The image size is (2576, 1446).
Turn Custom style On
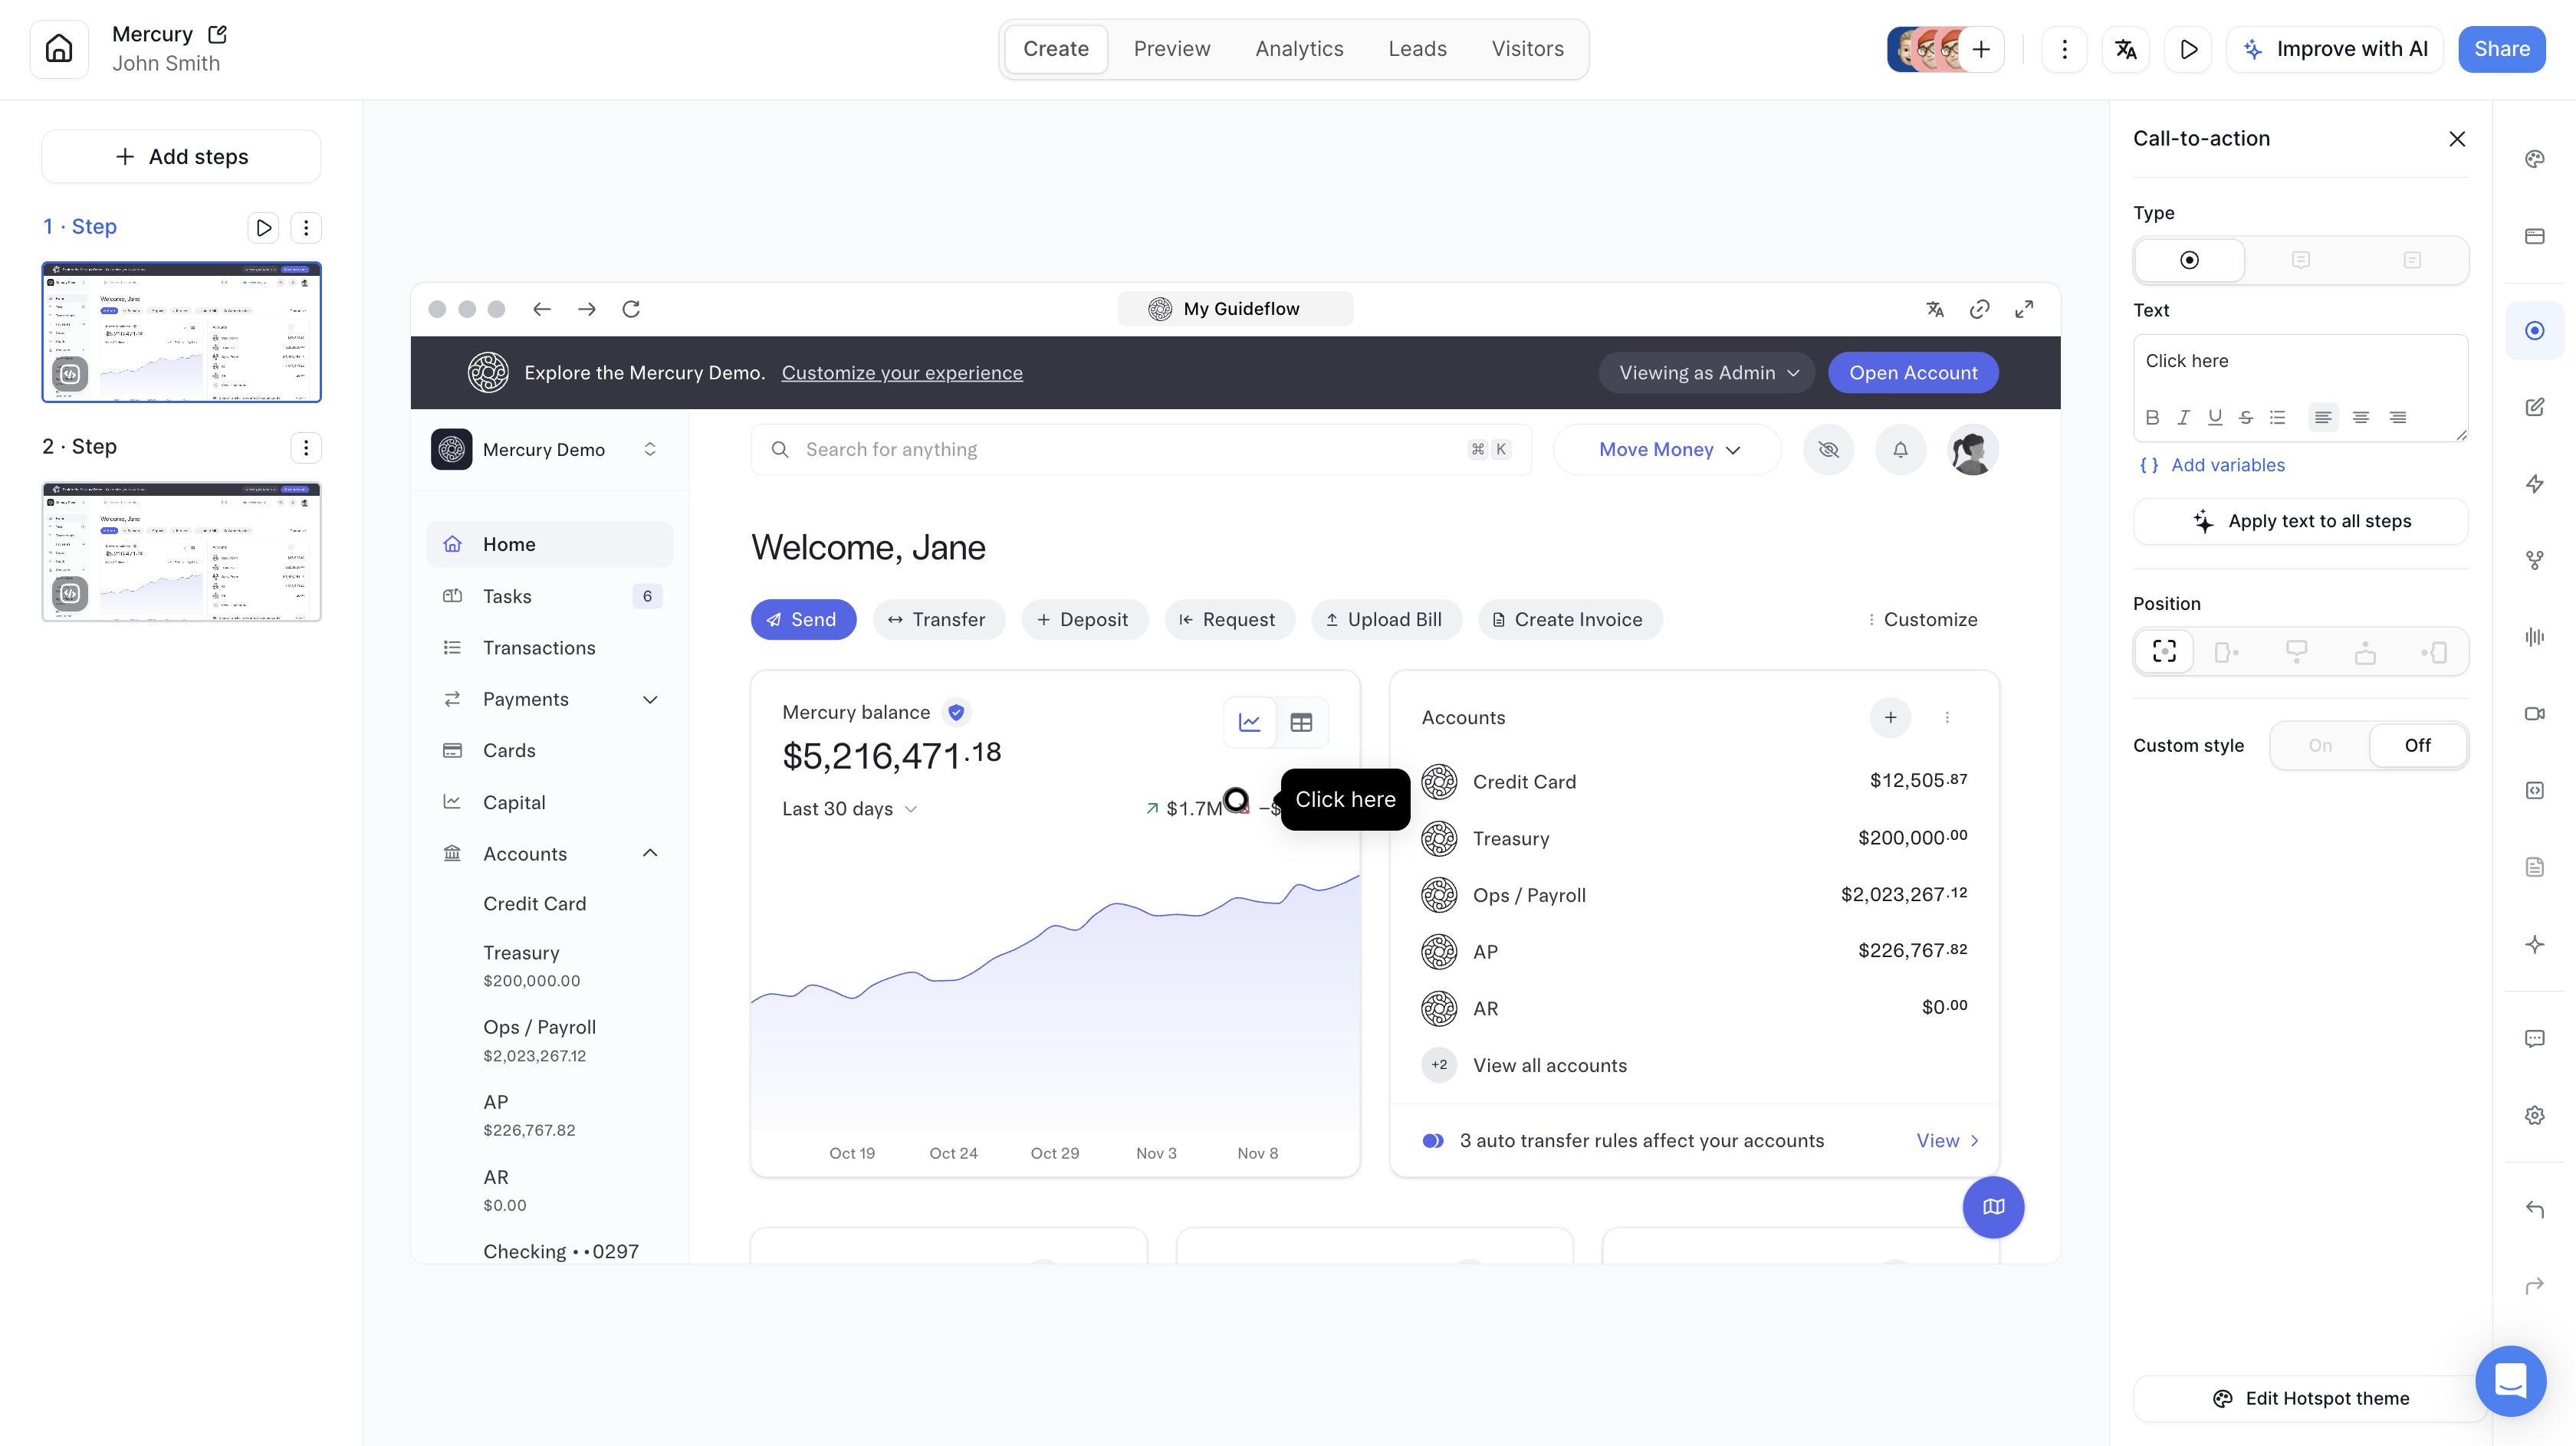tap(2320, 746)
